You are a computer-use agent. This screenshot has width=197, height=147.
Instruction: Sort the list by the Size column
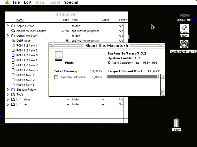tap(66, 20)
